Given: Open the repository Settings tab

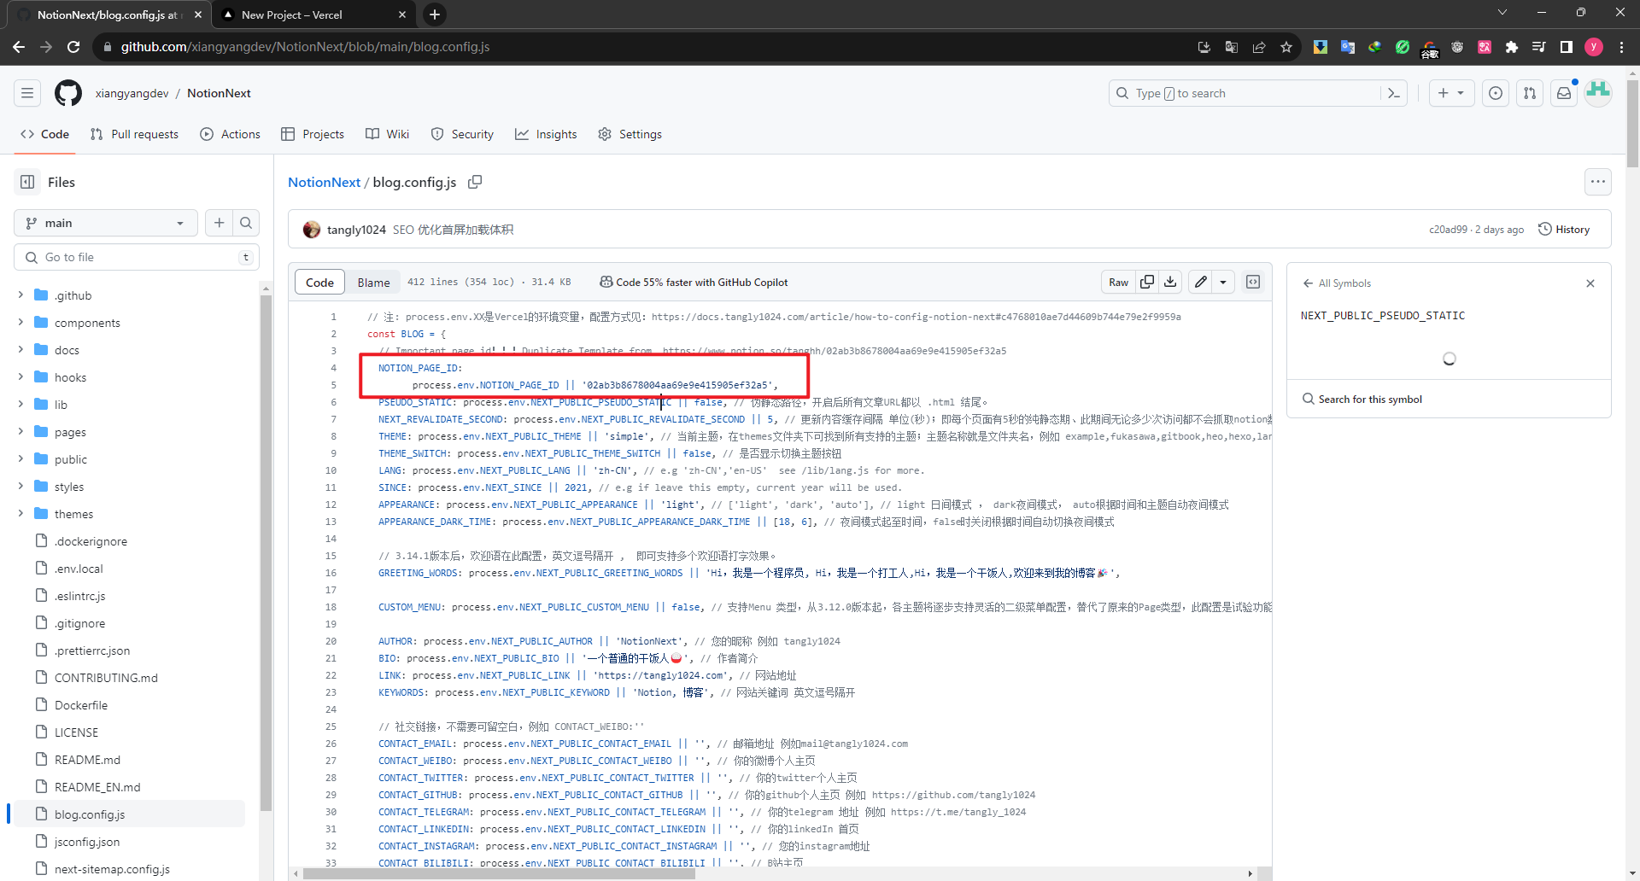Looking at the screenshot, I should pyautogui.click(x=630, y=134).
